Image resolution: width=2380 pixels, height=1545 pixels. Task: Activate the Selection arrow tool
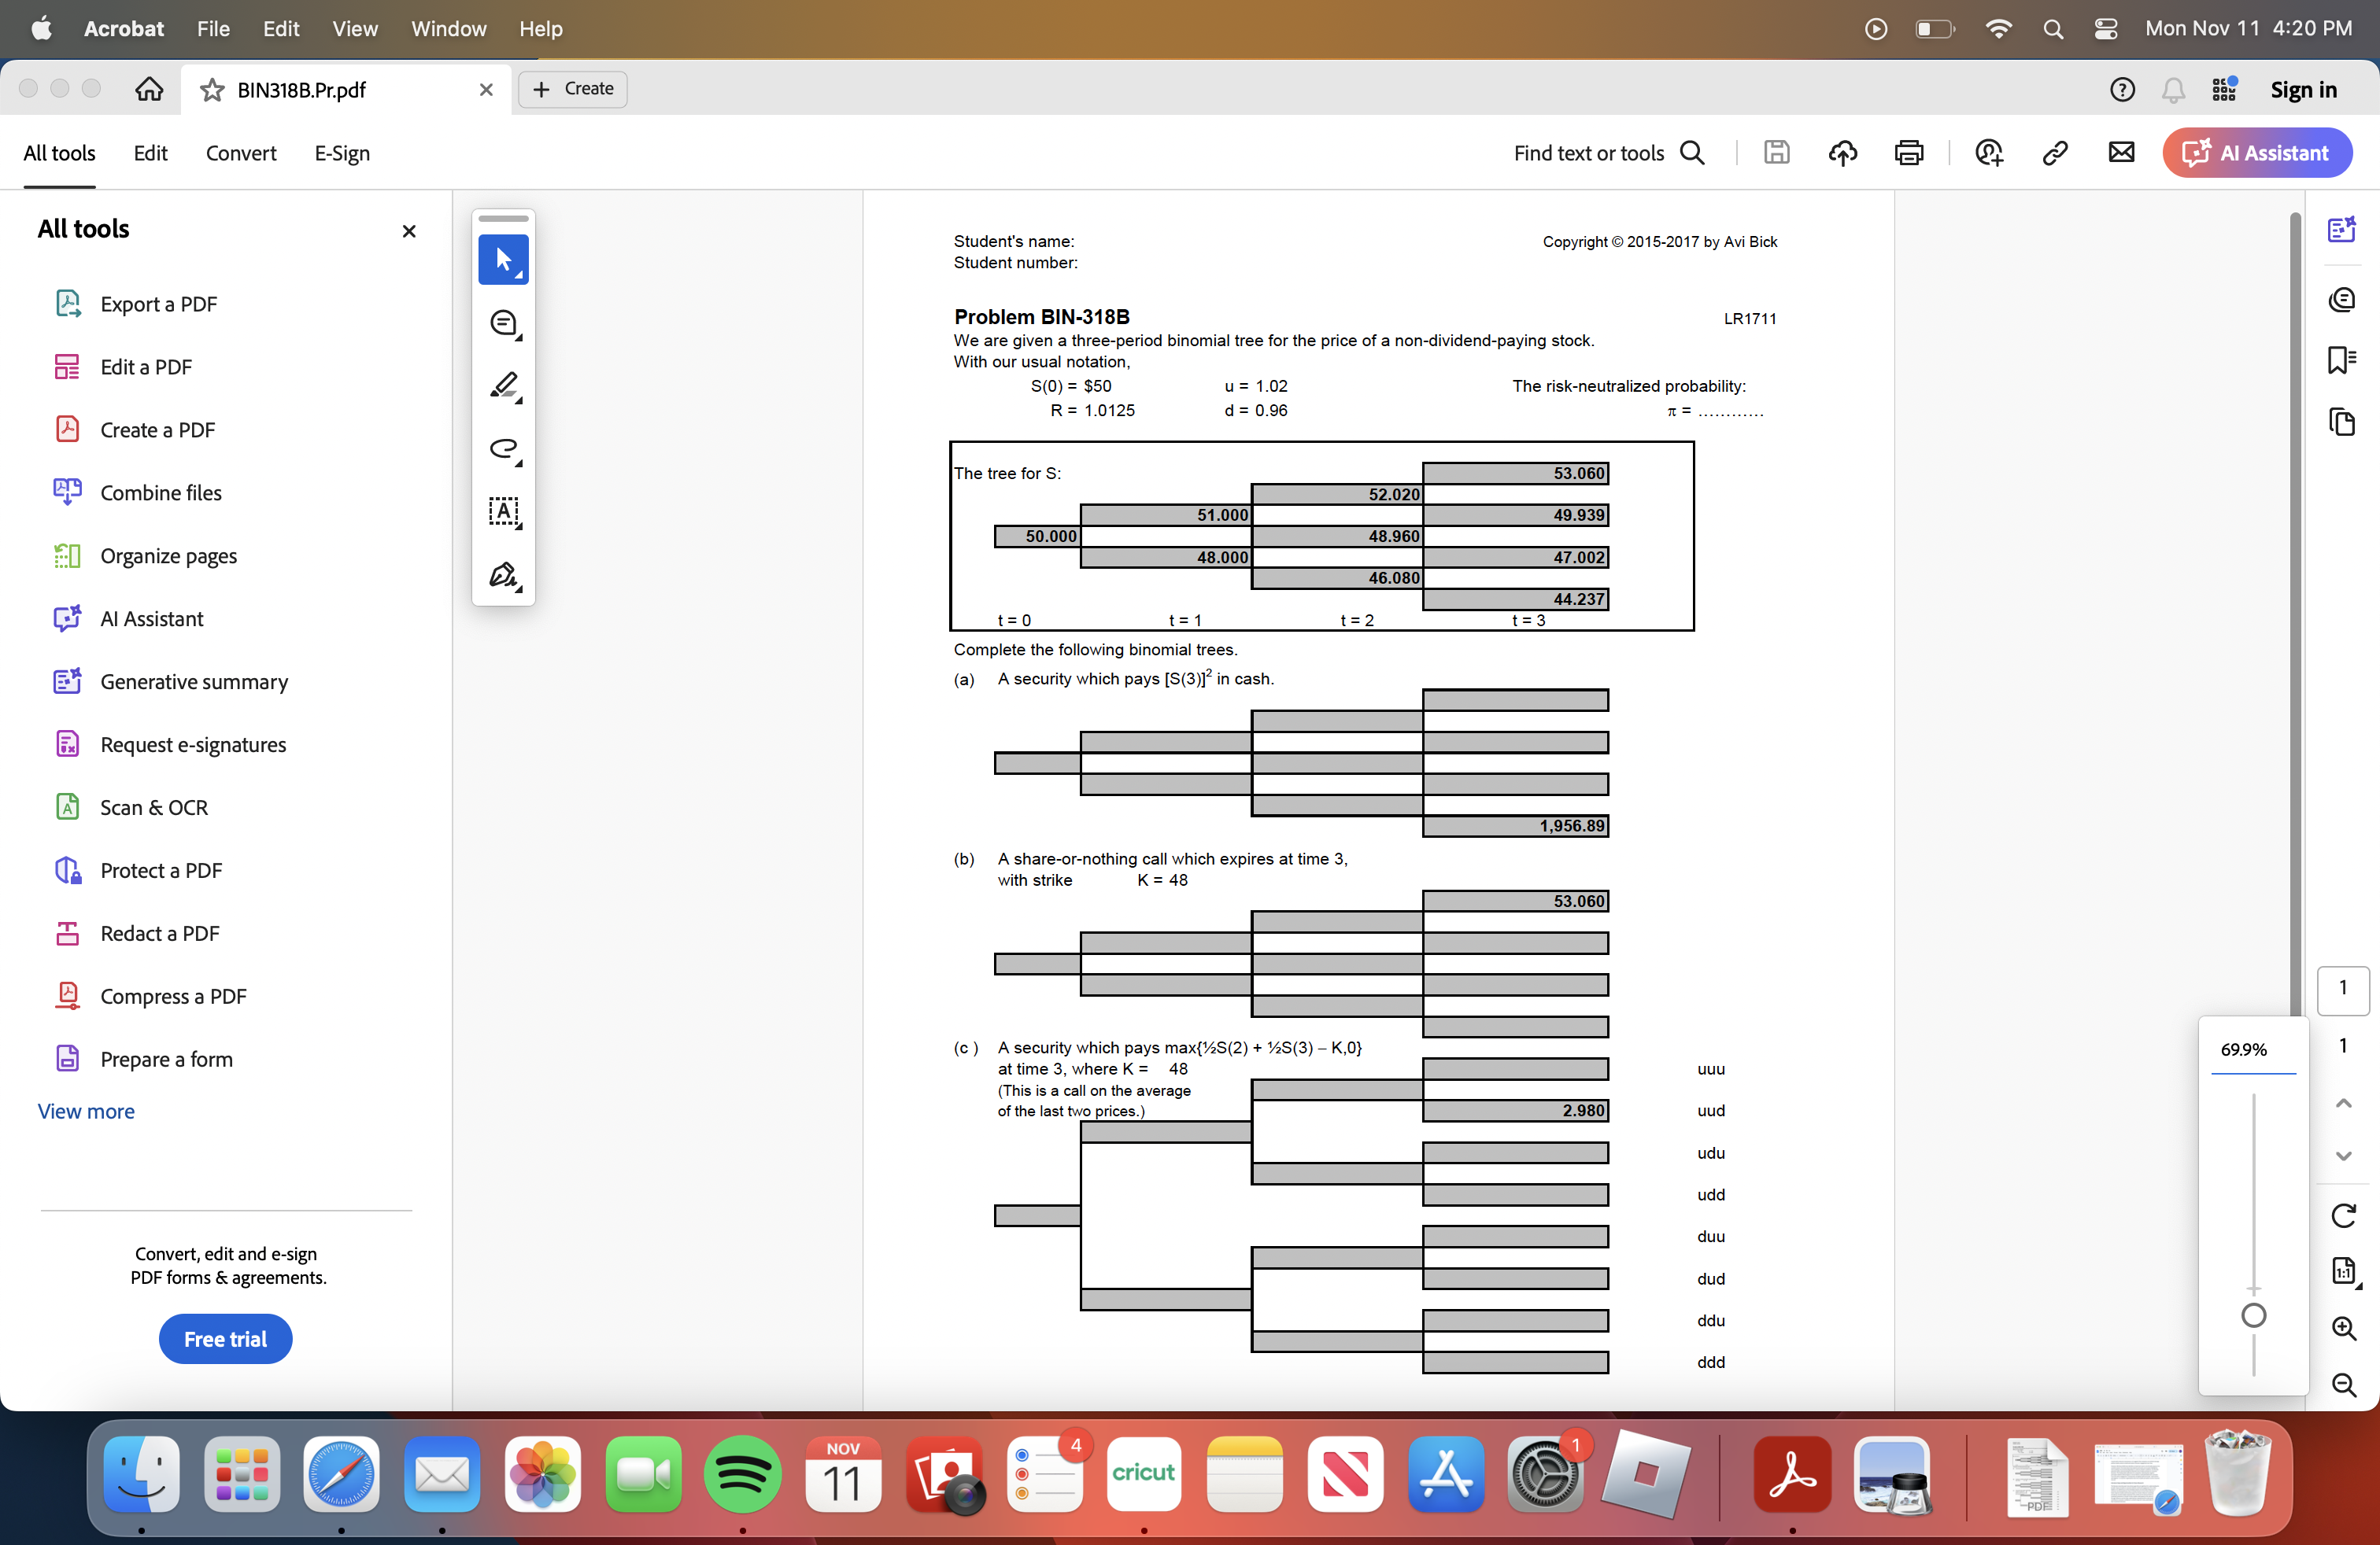point(503,260)
